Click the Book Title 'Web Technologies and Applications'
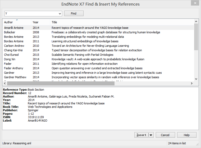This screenshot has height=148, width=201. coord(50,107)
